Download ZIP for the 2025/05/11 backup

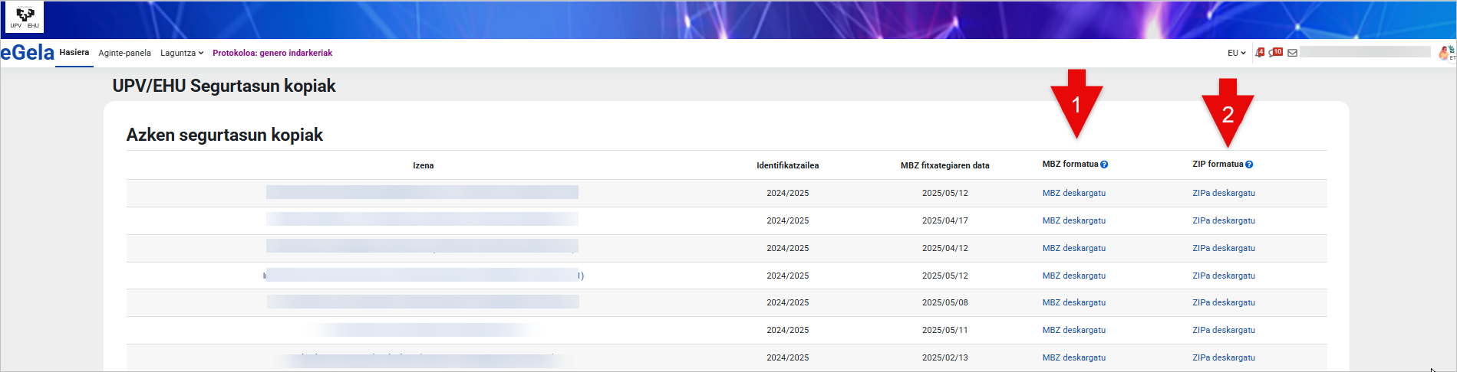(x=1223, y=330)
